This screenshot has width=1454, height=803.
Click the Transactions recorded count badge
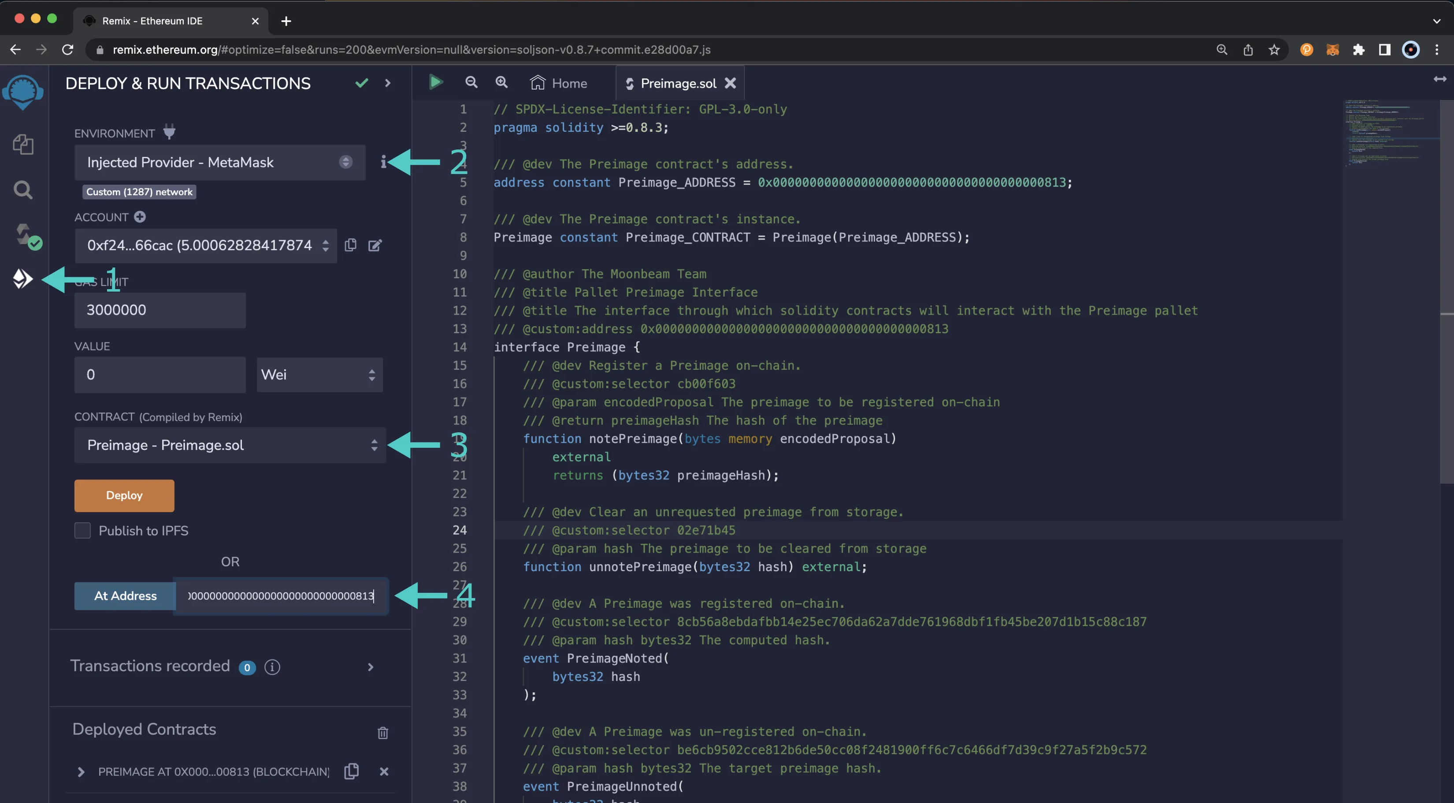click(247, 667)
